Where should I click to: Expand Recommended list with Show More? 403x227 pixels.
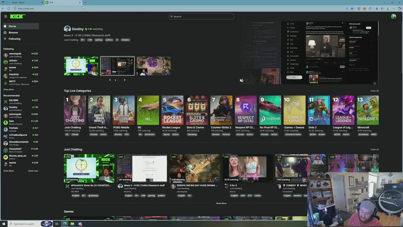[9, 171]
